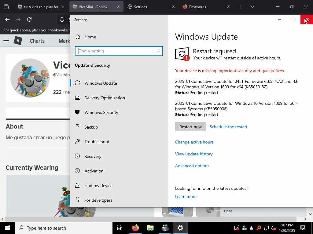Open Delivery Optimization settings
This screenshot has width=313, height=234.
point(105,98)
